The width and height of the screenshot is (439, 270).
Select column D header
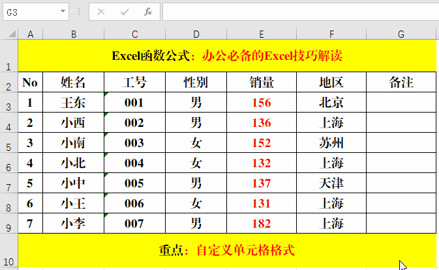[x=196, y=34]
